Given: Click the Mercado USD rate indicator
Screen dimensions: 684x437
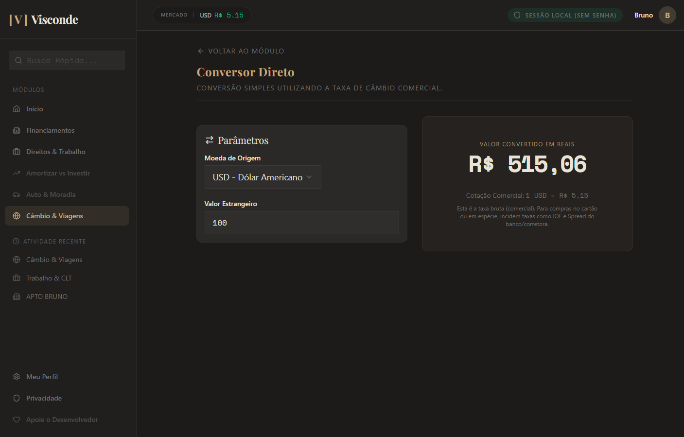Looking at the screenshot, I should [202, 15].
